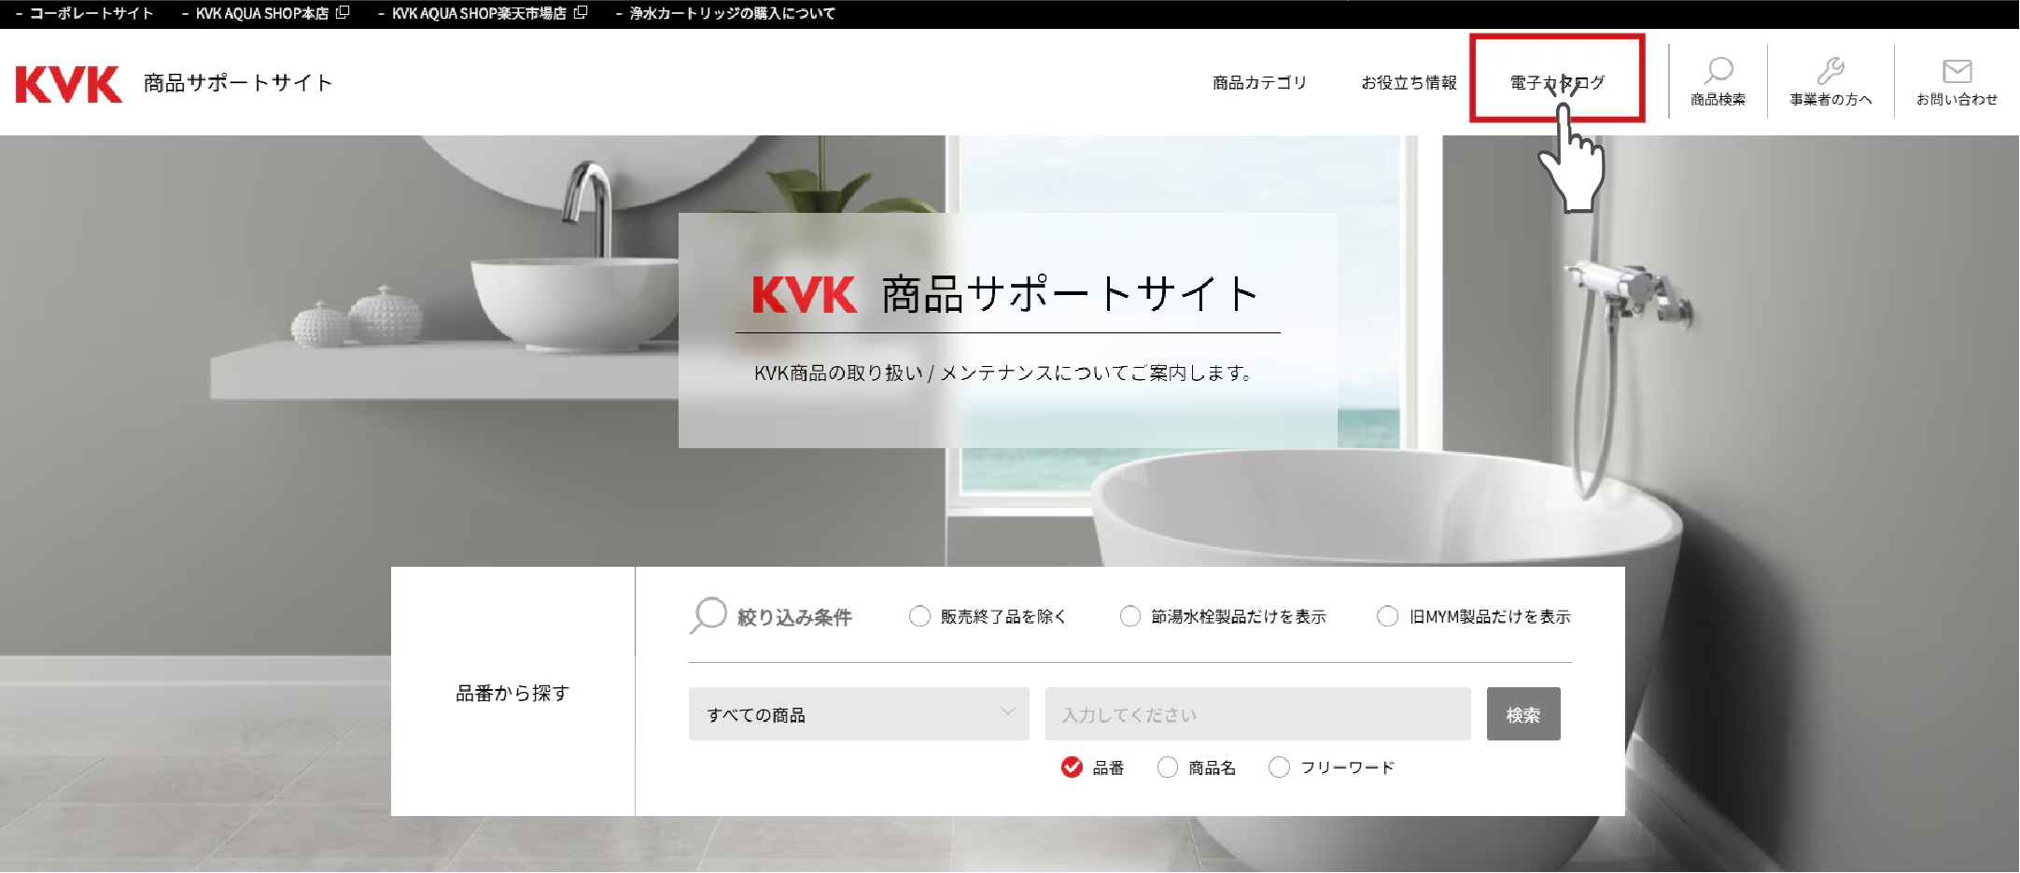Click the 品番から探す label

point(512,693)
